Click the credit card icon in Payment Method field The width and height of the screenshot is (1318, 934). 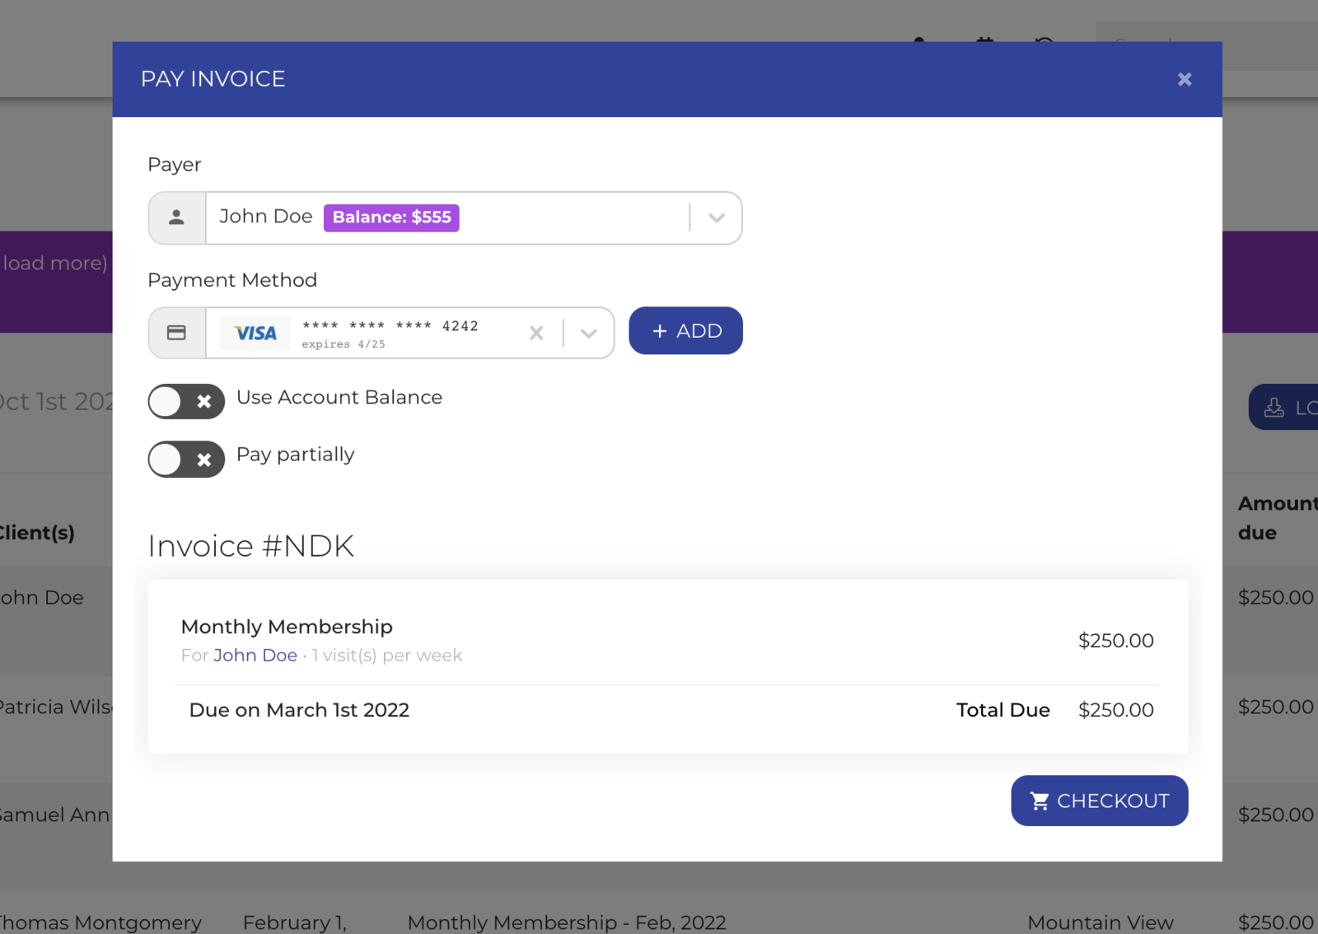[176, 332]
